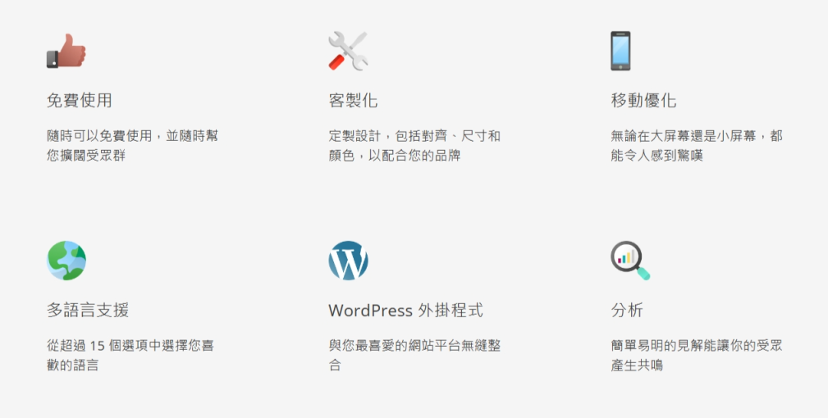828x418 pixels.
Task: Click the thumbs-up icon above 免費使用
Action: click(66, 52)
